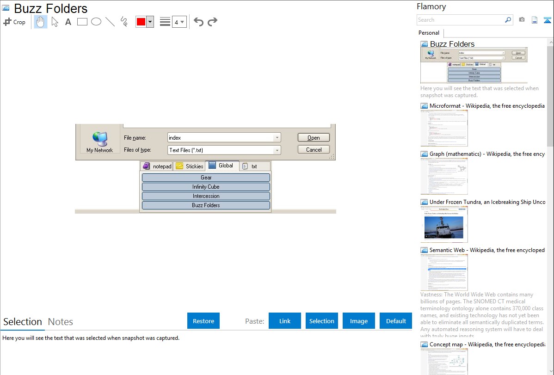554x375 pixels.
Task: Click Under Frozen Tundra title text
Action: [487, 202]
